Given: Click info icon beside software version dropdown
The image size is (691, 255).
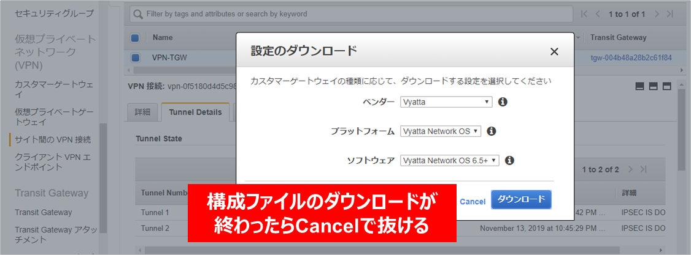Looking at the screenshot, I should click(509, 161).
